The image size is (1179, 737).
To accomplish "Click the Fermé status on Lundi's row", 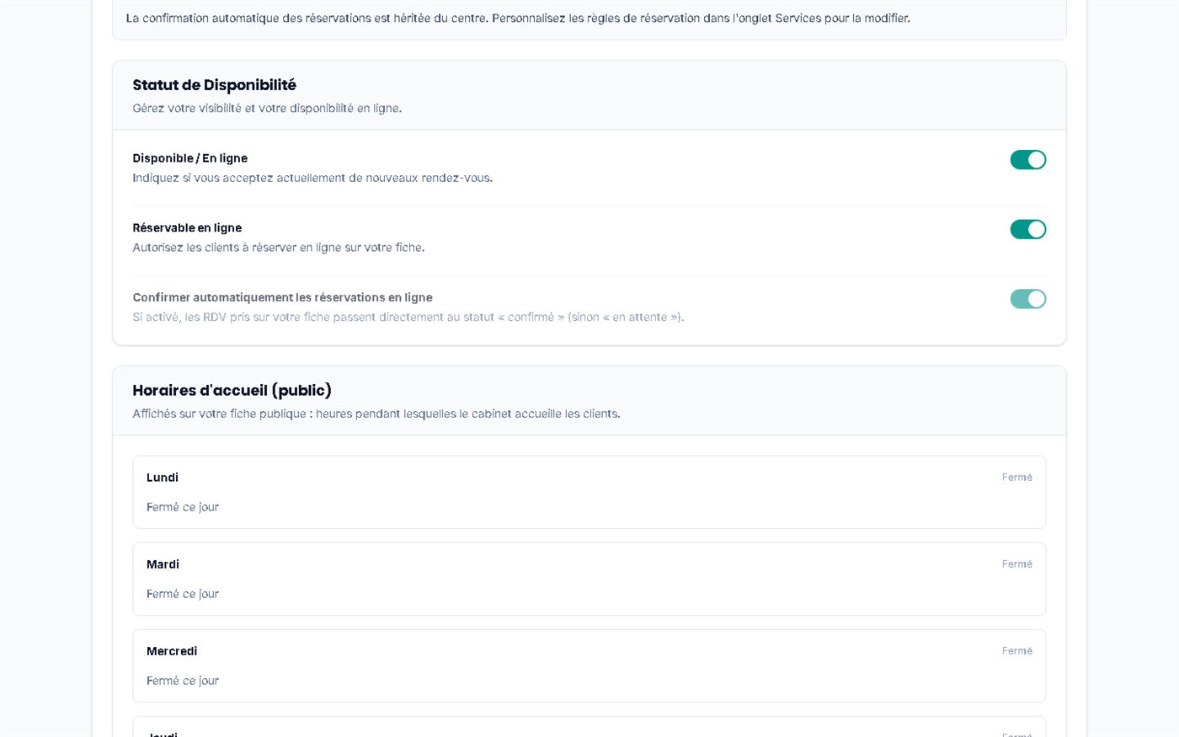I will pyautogui.click(x=1016, y=478).
